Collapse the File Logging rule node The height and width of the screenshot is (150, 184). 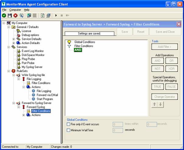(19, 79)
